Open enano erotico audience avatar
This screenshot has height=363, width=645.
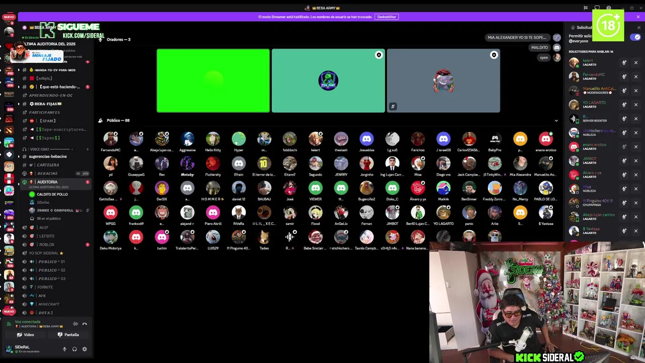[546, 139]
